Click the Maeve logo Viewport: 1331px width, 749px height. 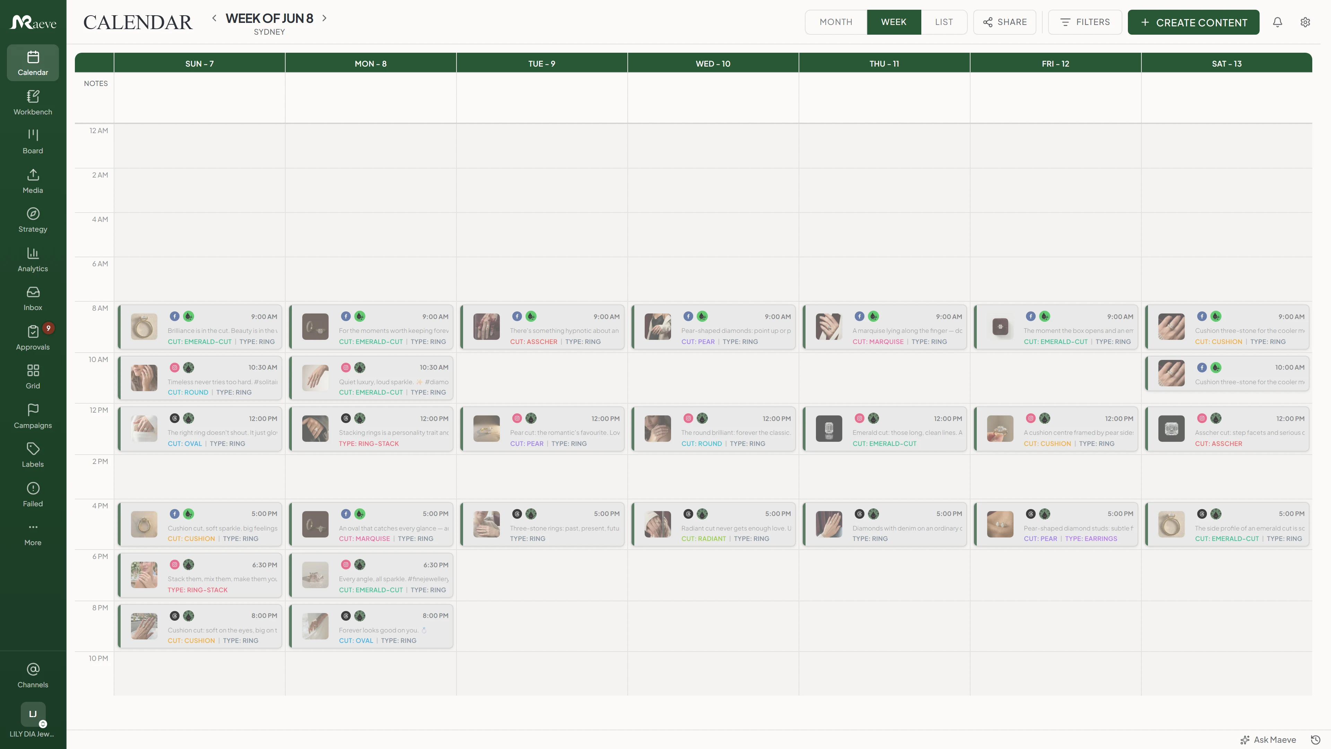point(33,22)
